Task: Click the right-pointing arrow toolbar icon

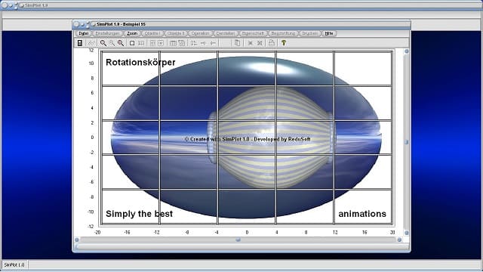Action: [x=203, y=43]
